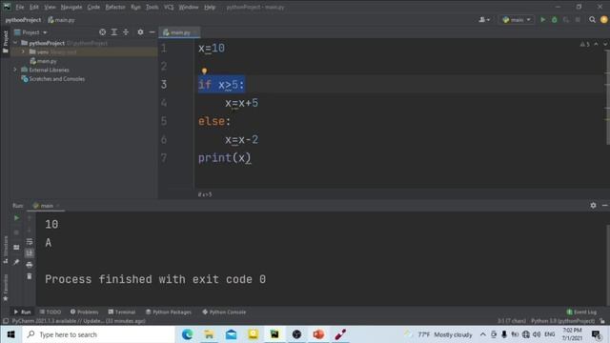
Task: Click the orange IDE updates avatar icon
Action: click(x=603, y=19)
